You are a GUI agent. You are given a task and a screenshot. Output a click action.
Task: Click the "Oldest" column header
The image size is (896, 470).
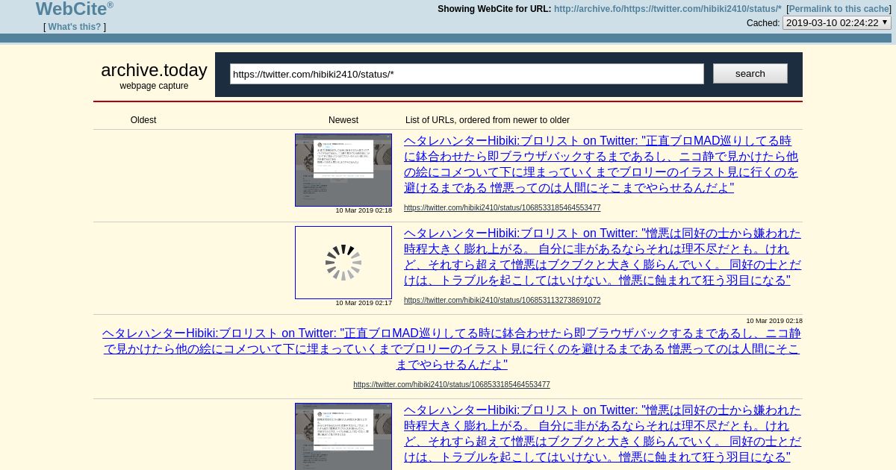pos(143,120)
